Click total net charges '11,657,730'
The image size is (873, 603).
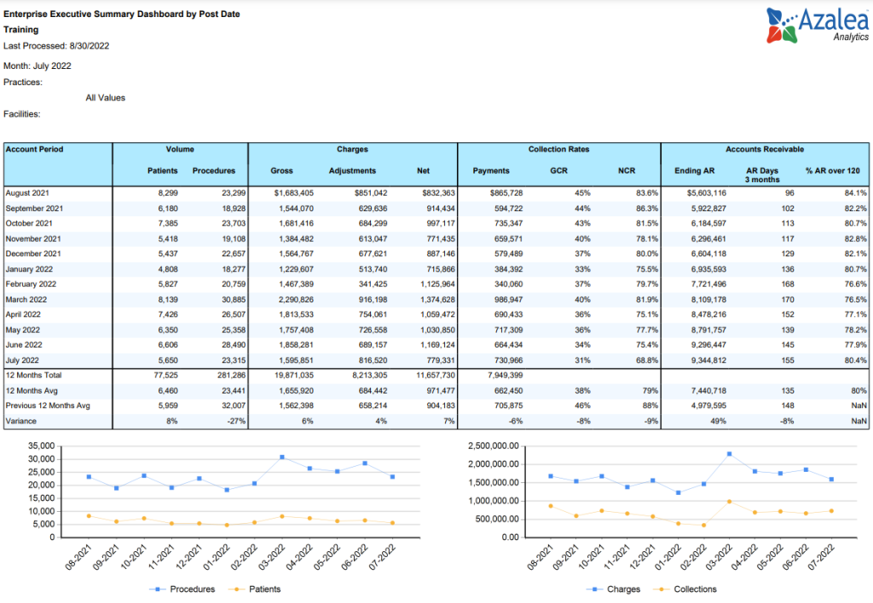click(436, 376)
